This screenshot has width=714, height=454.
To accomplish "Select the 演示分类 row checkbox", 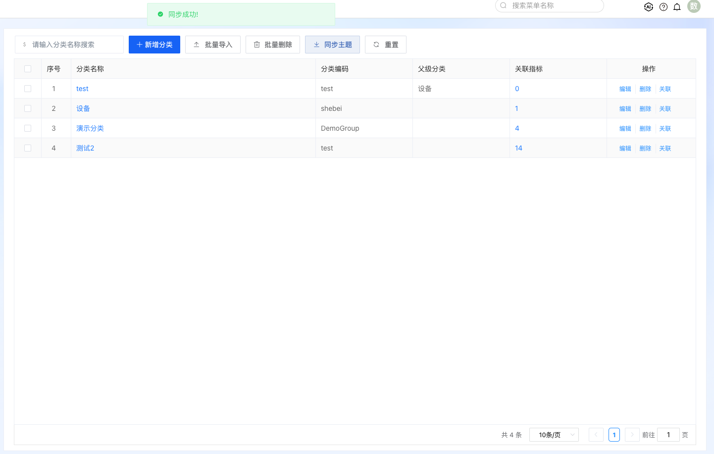I will (28, 128).
